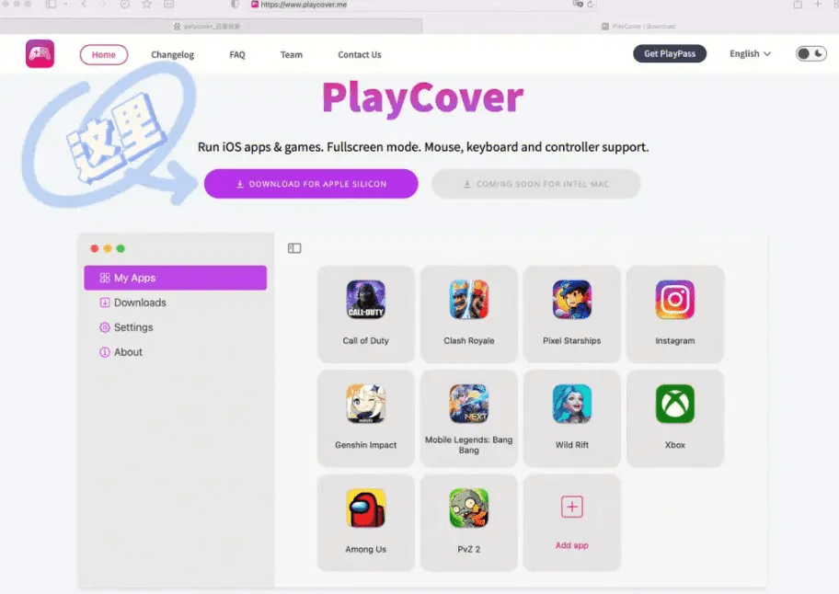Viewport: 839px width, 594px height.
Task: Click the PlayCover logo icon
Action: (40, 53)
